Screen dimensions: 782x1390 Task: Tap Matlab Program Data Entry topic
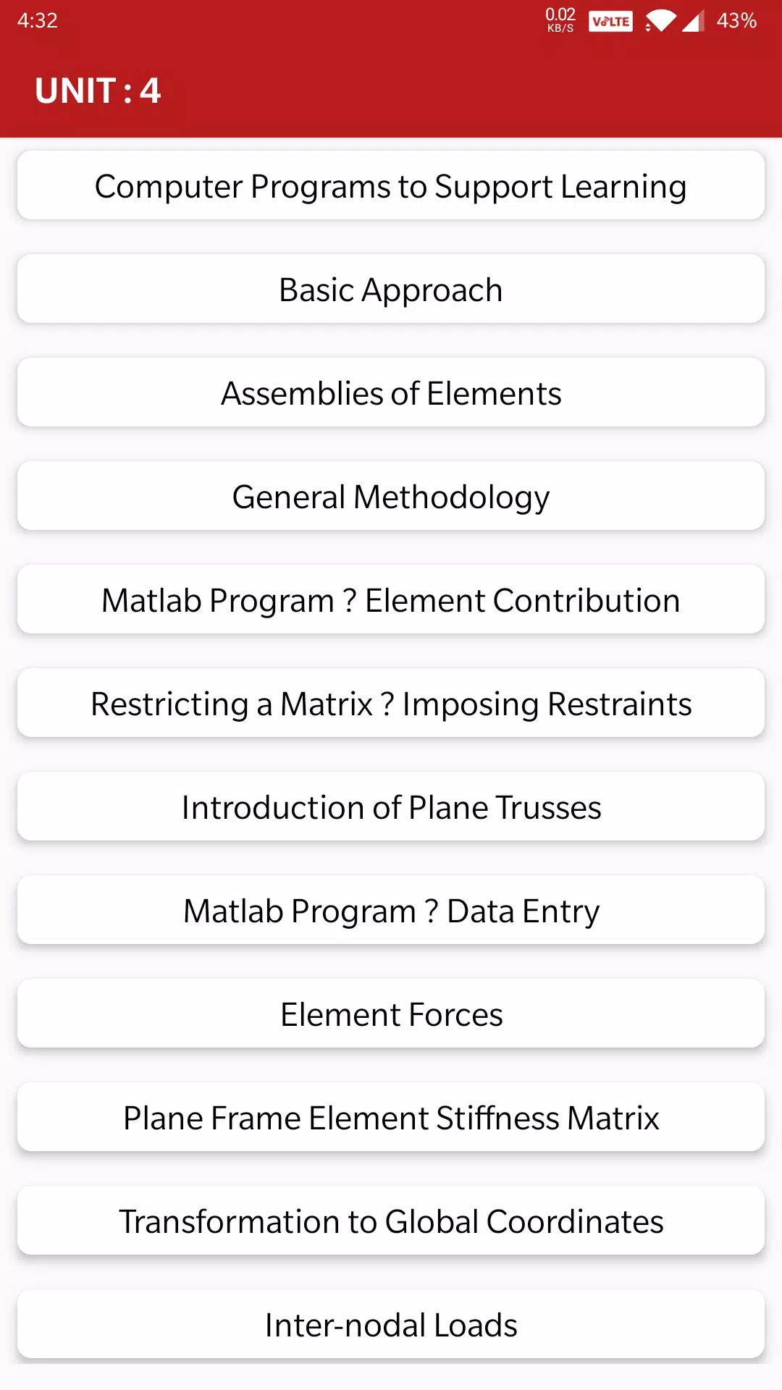[x=391, y=911]
